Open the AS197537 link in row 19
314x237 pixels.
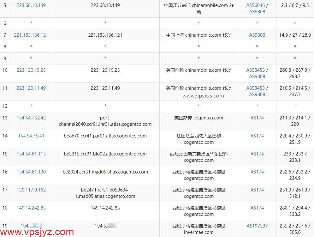coord(257,226)
